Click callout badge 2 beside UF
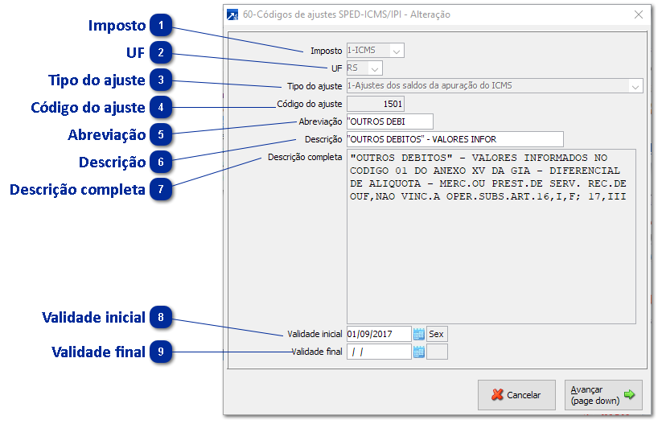This screenshot has width=662, height=424. 161,52
